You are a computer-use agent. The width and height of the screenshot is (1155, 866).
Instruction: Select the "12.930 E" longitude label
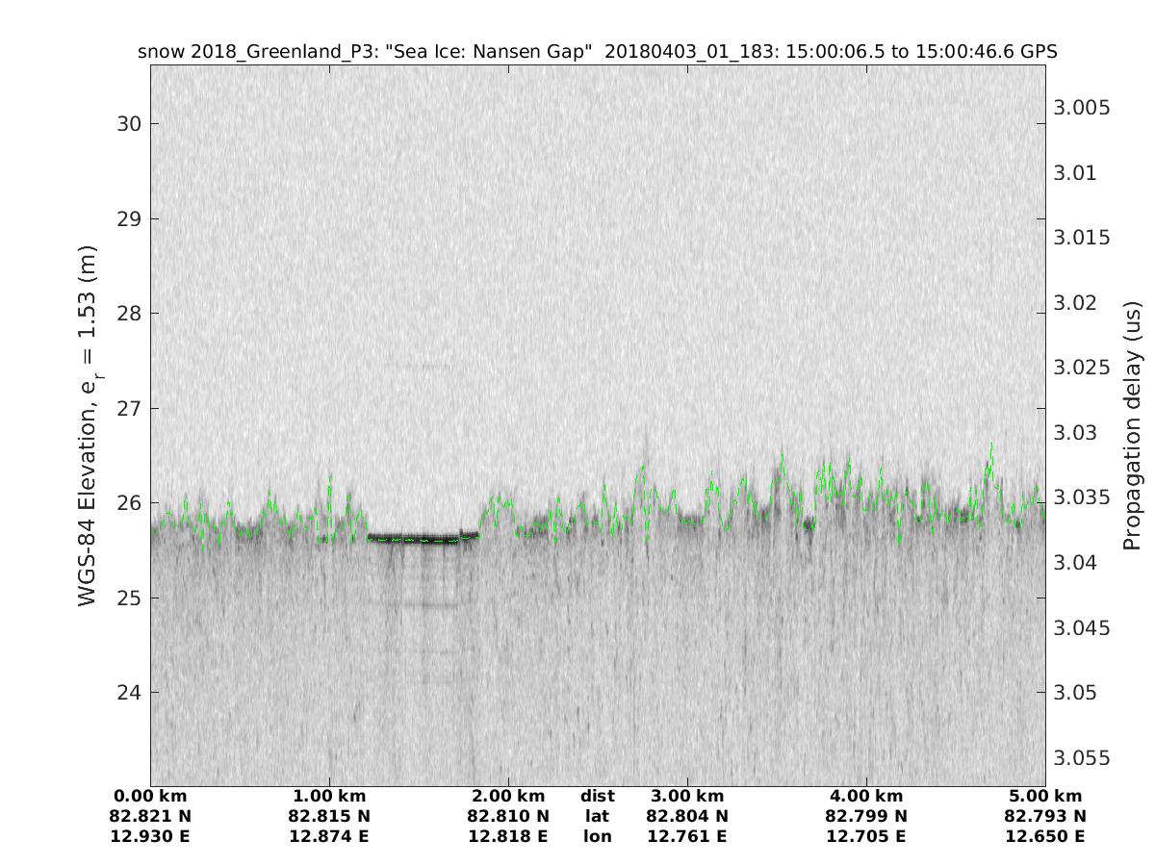coord(150,837)
